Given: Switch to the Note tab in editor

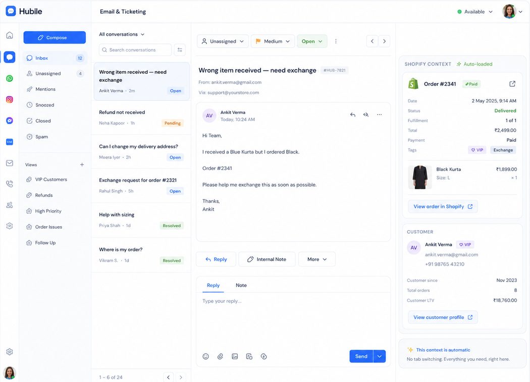Looking at the screenshot, I should (241, 285).
